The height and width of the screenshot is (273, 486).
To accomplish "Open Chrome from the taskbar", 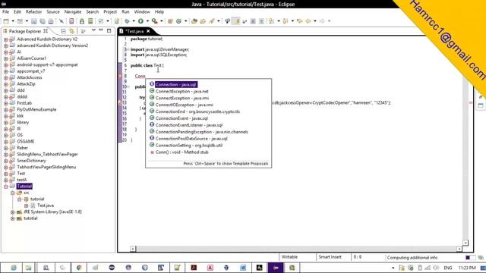I will coord(79,268).
